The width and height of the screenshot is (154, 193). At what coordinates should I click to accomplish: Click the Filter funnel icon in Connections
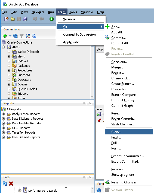pos(21,36)
